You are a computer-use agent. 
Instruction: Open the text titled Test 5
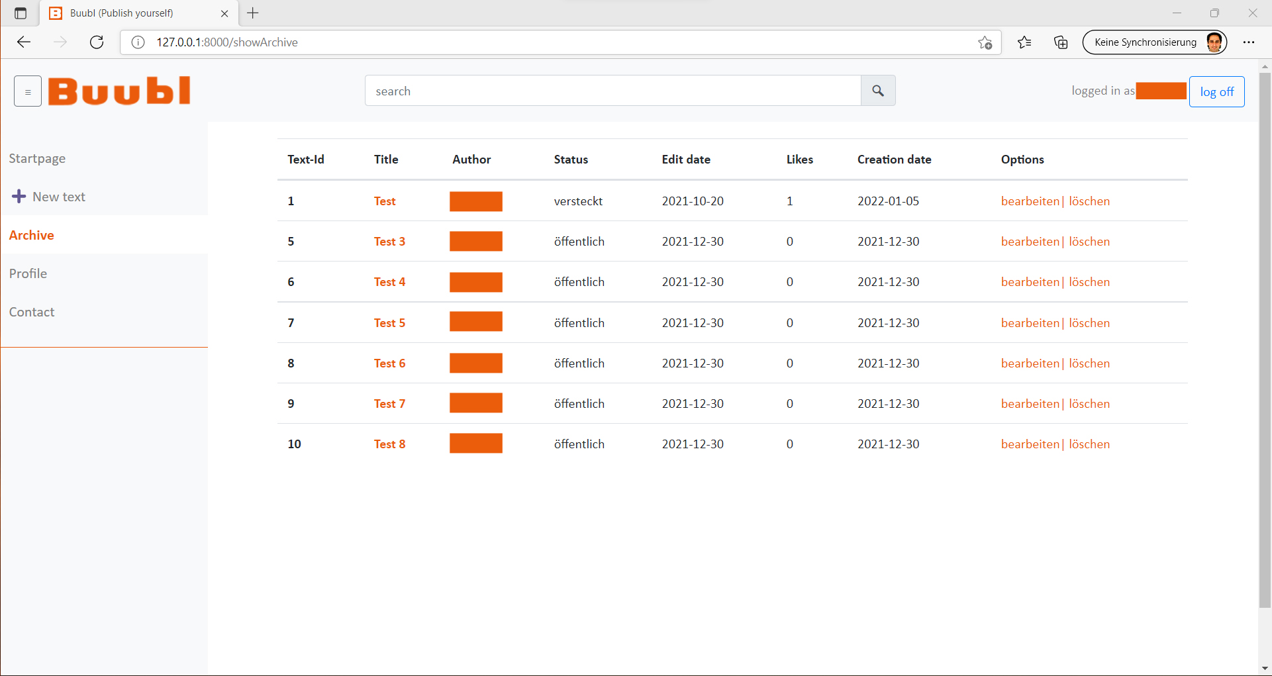coord(389,323)
